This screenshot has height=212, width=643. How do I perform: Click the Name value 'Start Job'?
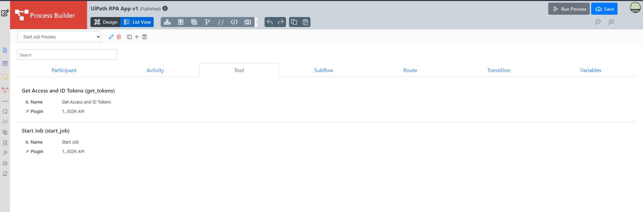pyautogui.click(x=70, y=142)
